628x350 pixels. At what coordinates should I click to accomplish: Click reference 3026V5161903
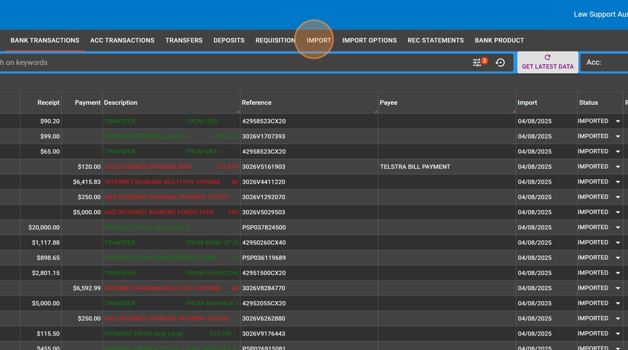click(x=264, y=167)
